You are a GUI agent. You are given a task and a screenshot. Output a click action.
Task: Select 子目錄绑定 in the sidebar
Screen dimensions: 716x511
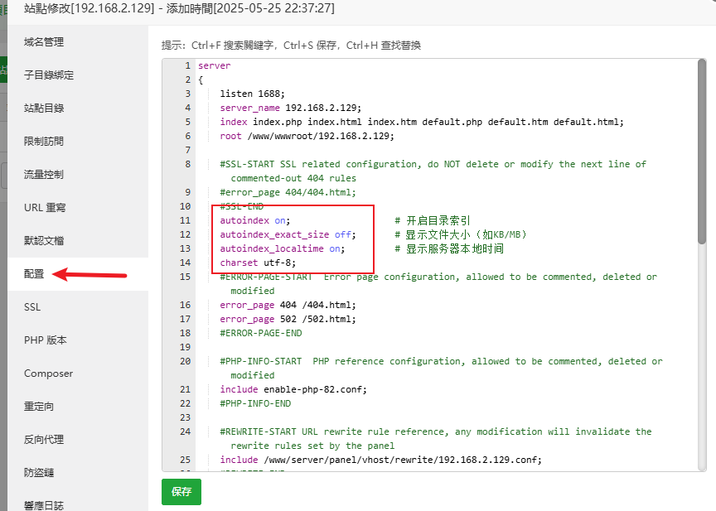[x=49, y=75]
